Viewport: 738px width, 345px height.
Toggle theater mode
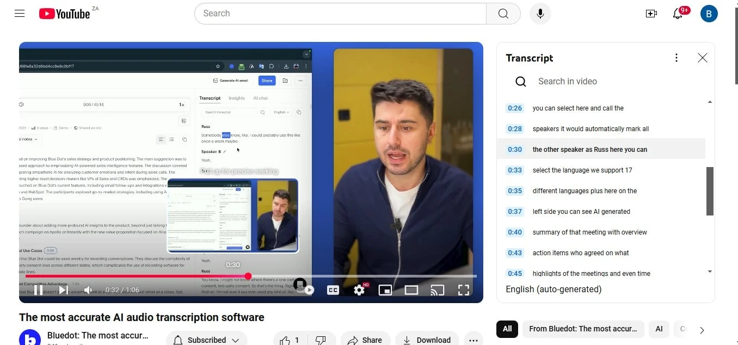(x=411, y=290)
